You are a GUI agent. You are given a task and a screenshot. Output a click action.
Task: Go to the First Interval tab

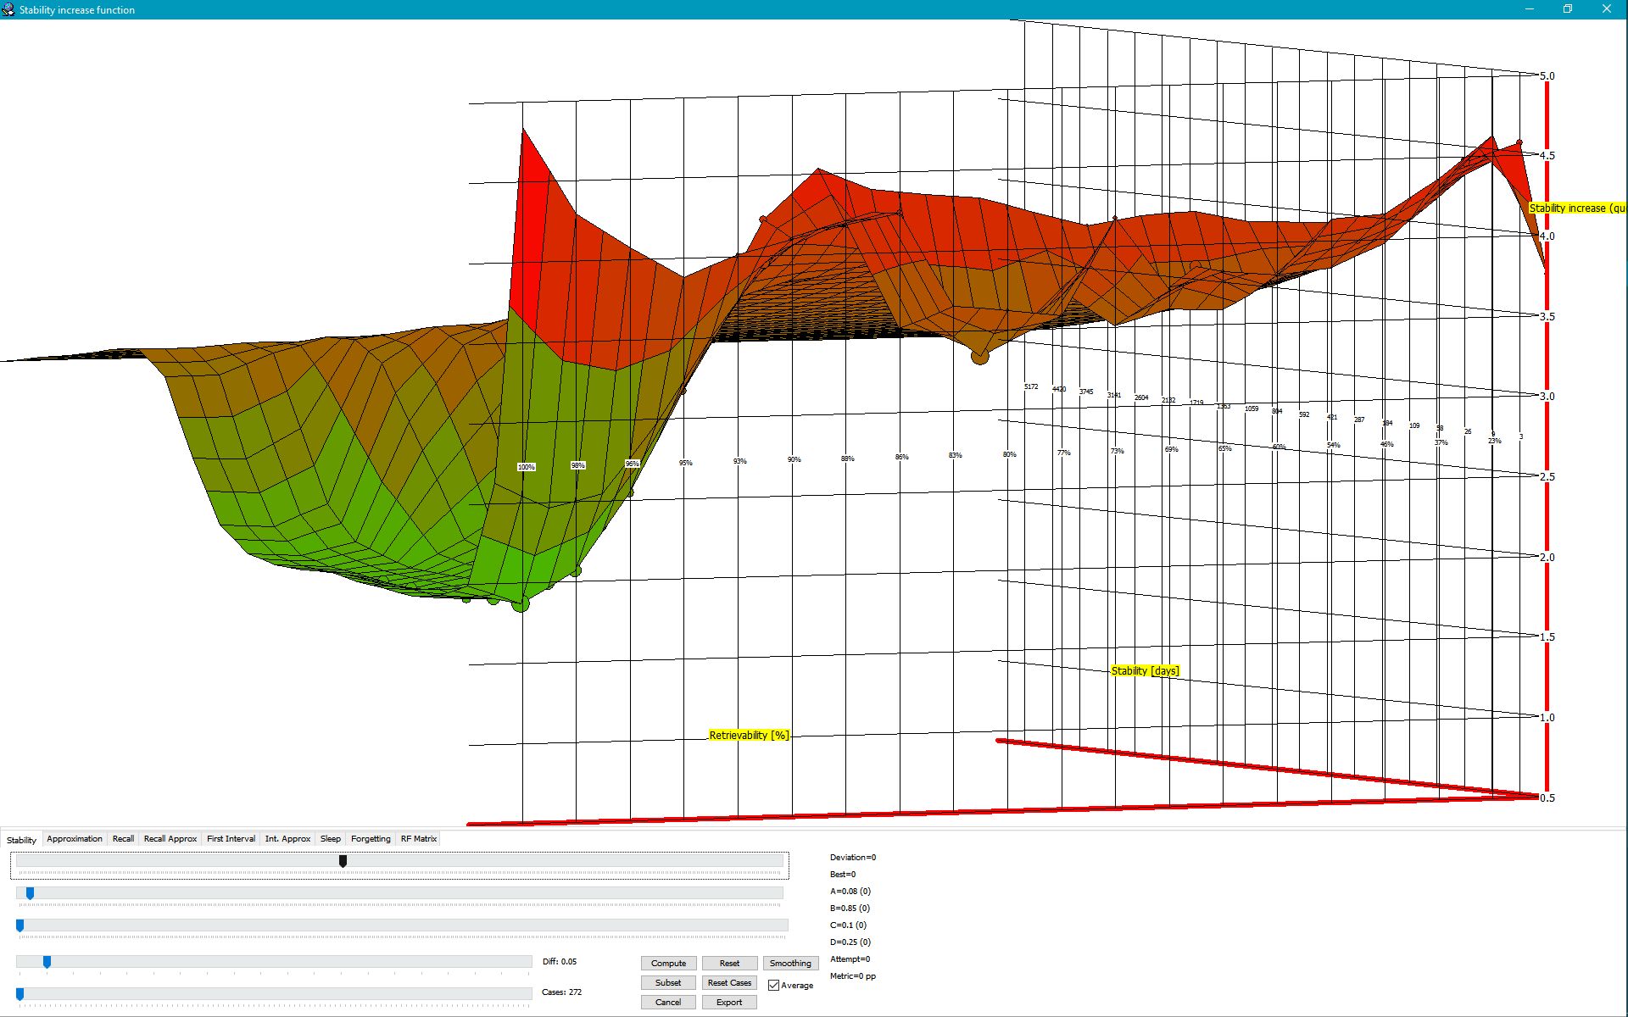231,839
